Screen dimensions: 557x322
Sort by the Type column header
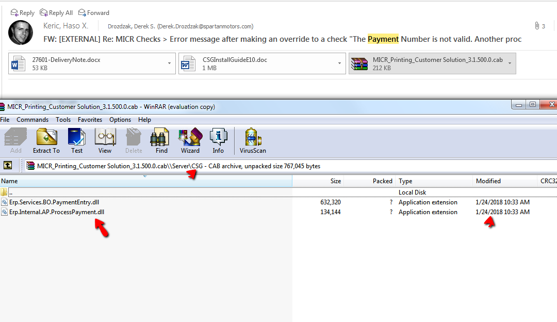(434, 181)
